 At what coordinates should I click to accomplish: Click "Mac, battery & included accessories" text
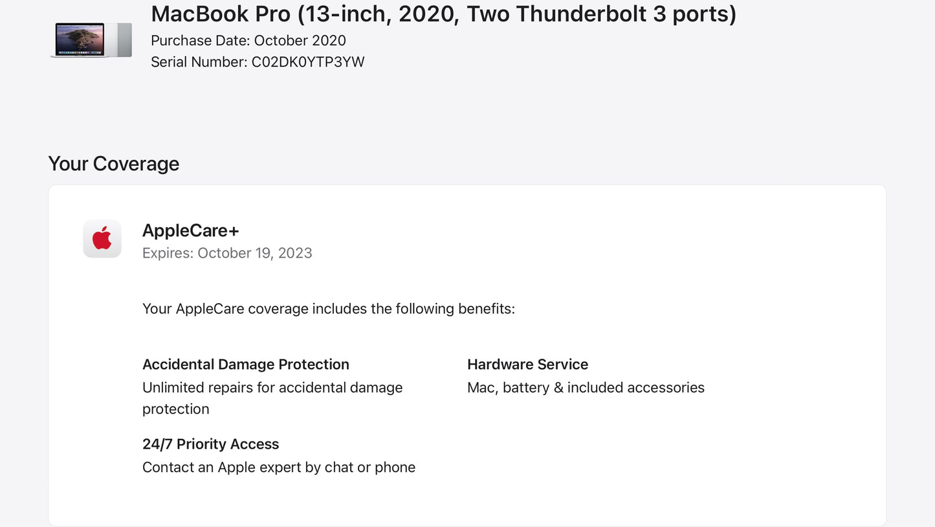586,388
